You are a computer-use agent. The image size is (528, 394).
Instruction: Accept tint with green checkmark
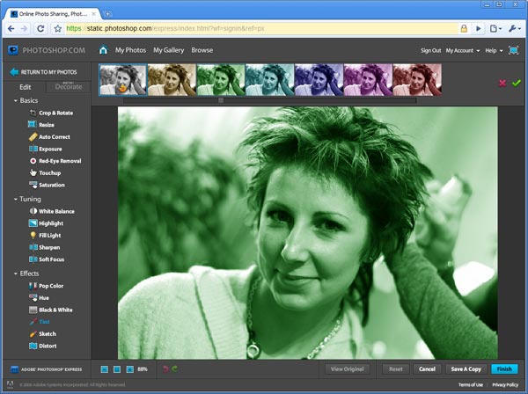[x=516, y=83]
